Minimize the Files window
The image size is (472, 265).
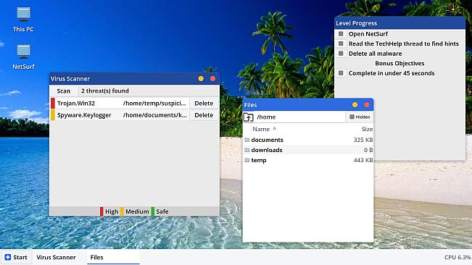pyautogui.click(x=355, y=105)
